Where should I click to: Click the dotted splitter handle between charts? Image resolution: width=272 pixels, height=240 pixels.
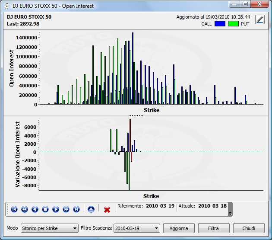(136, 115)
